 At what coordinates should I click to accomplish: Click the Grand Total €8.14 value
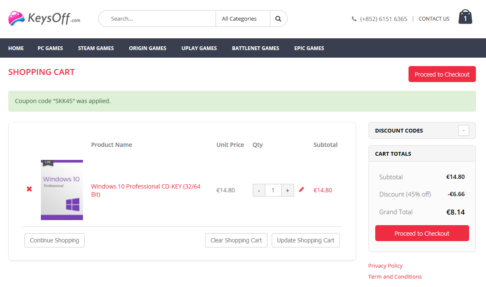(x=455, y=212)
